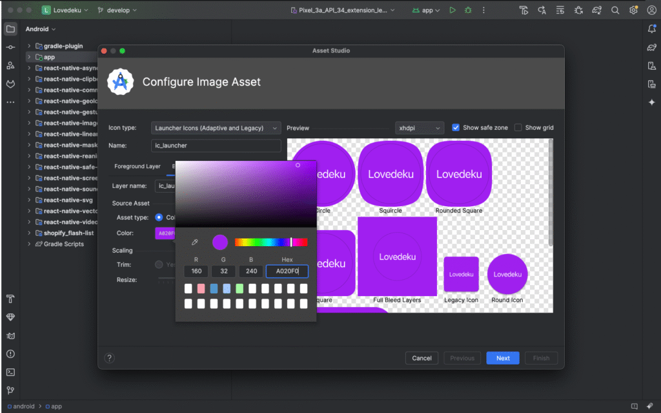Screen dimensions: 661x413
Task: Switch to the Foreground Layer tab
Action: (x=137, y=166)
